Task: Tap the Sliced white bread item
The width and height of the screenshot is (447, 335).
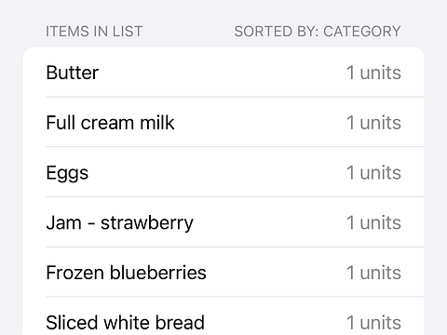Action: coord(126,323)
